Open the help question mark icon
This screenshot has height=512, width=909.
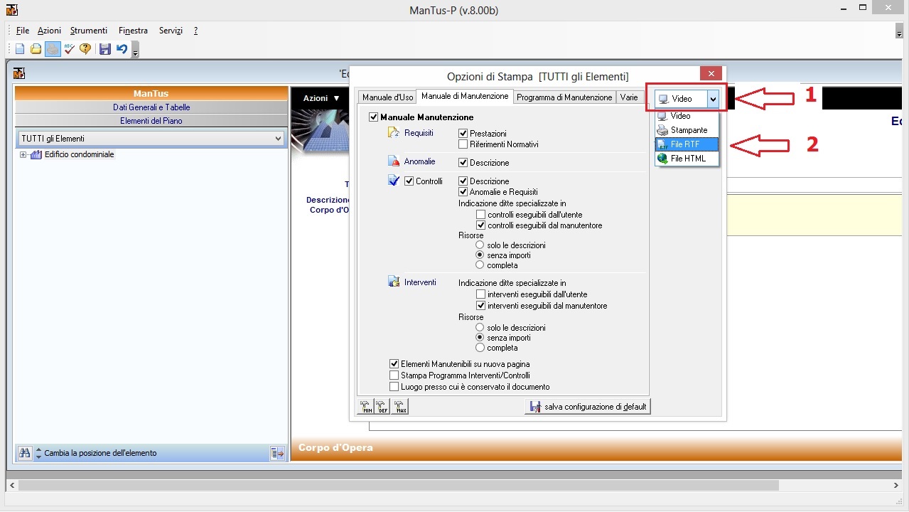pos(85,49)
